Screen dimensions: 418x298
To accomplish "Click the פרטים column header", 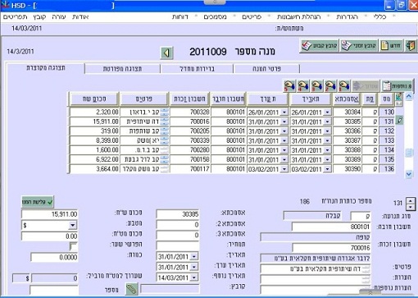I will [143, 99].
